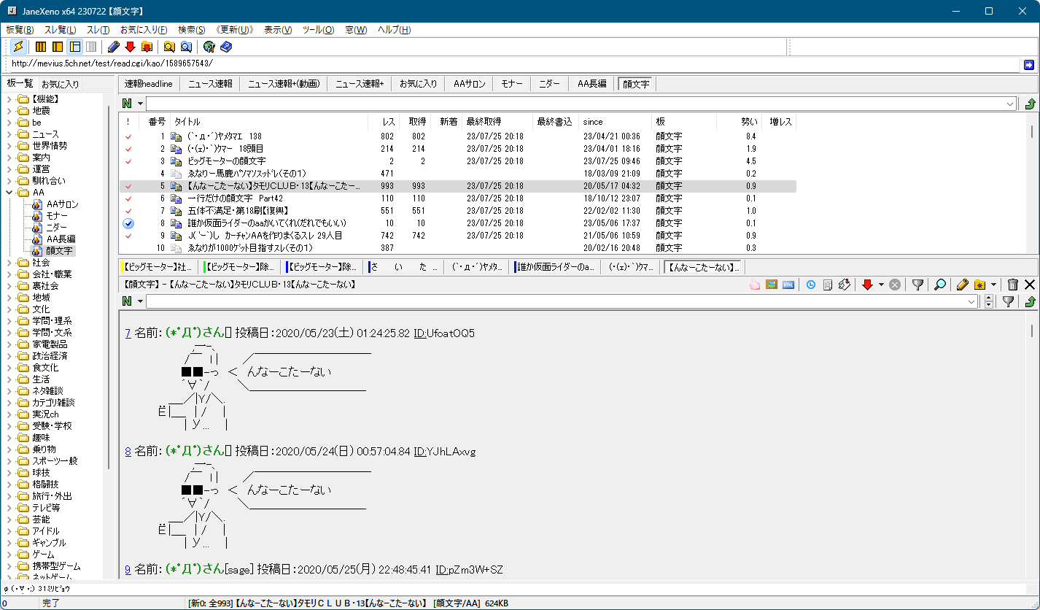This screenshot has height=610, width=1040.
Task: Click the thread search stepper arrows
Action: click(989, 301)
